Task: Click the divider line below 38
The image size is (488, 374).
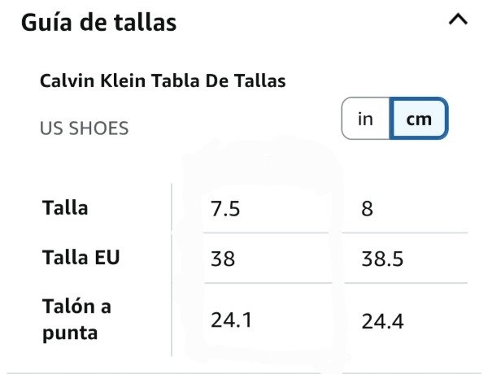Action: [x=267, y=283]
